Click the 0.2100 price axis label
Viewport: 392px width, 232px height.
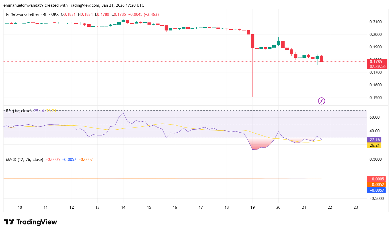tap(375, 22)
